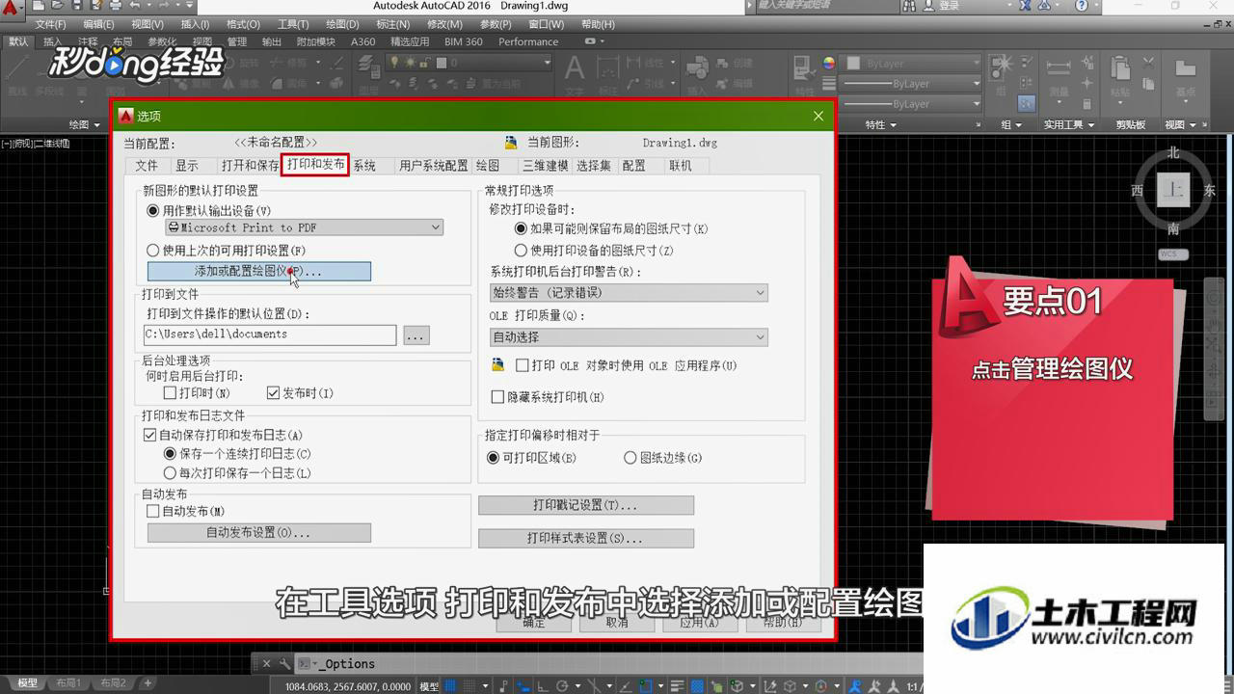Toggle selection cycling icon in status bar

pos(716,686)
